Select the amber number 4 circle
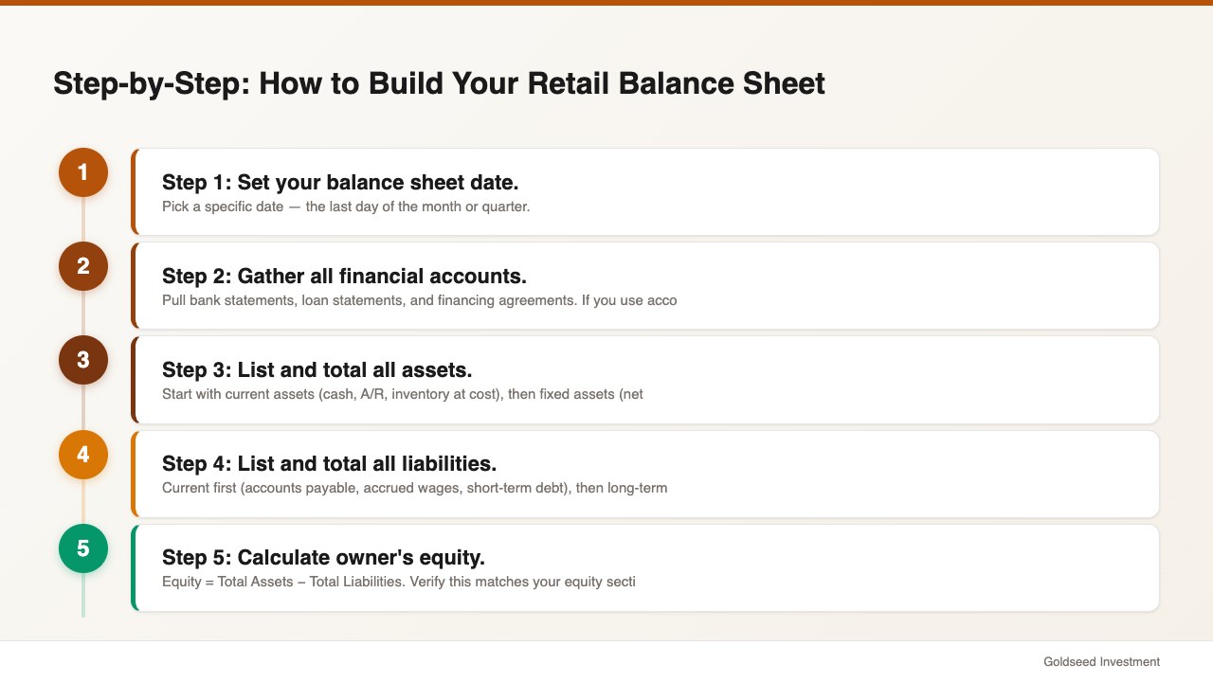 point(83,455)
